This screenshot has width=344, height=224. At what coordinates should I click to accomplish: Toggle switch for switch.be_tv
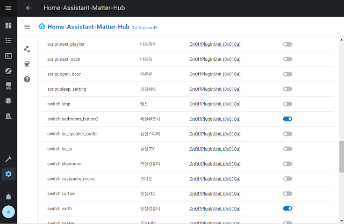(288, 149)
